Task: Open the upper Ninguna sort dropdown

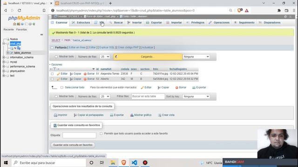Action: [196, 57]
